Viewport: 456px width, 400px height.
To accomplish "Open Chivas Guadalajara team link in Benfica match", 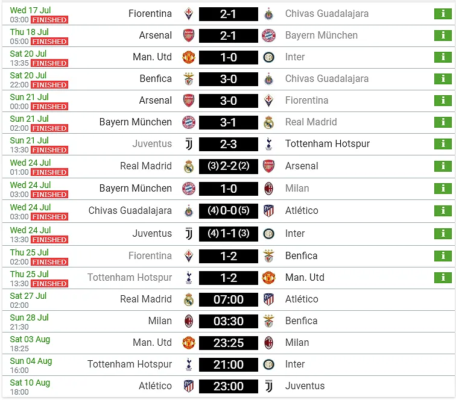I will point(326,79).
